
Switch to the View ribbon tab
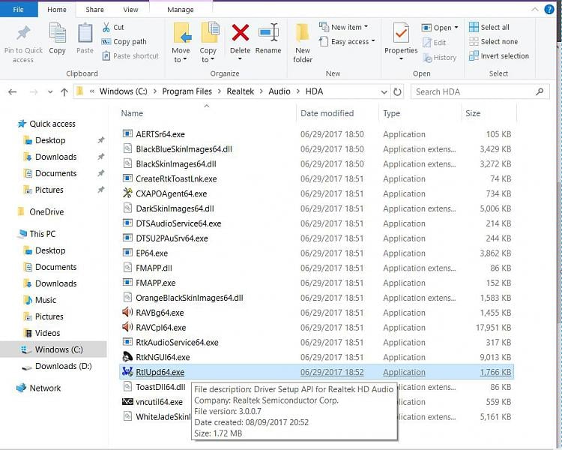tap(130, 10)
